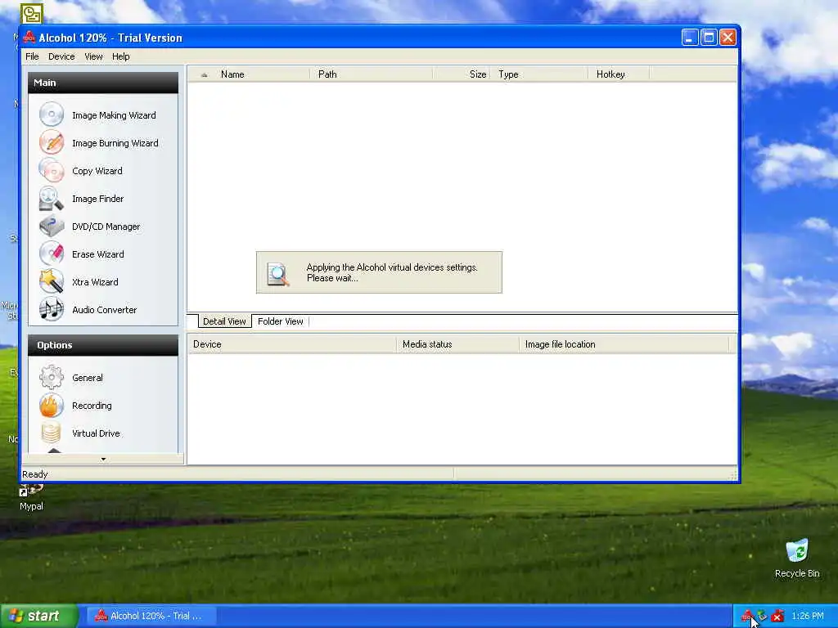Screen dimensions: 838x628
Task: Open the Xtra Wizard wand icon
Action: coord(52,281)
